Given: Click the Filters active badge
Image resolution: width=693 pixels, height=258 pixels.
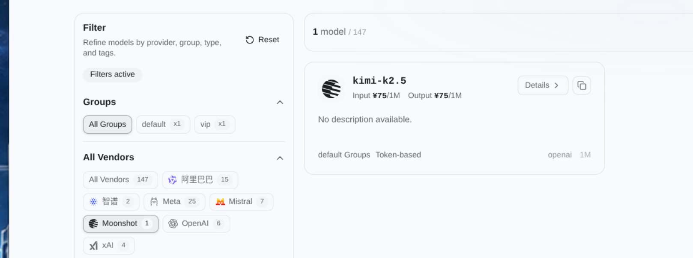Looking at the screenshot, I should click(x=112, y=74).
